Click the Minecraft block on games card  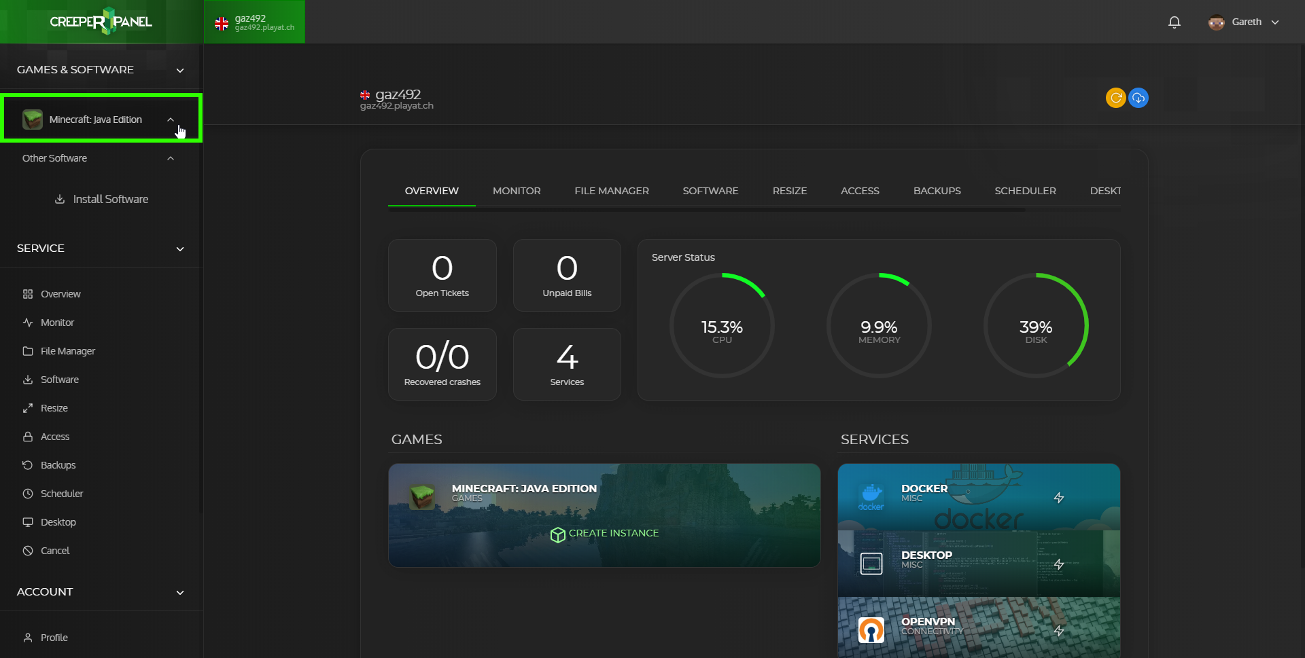pyautogui.click(x=422, y=497)
